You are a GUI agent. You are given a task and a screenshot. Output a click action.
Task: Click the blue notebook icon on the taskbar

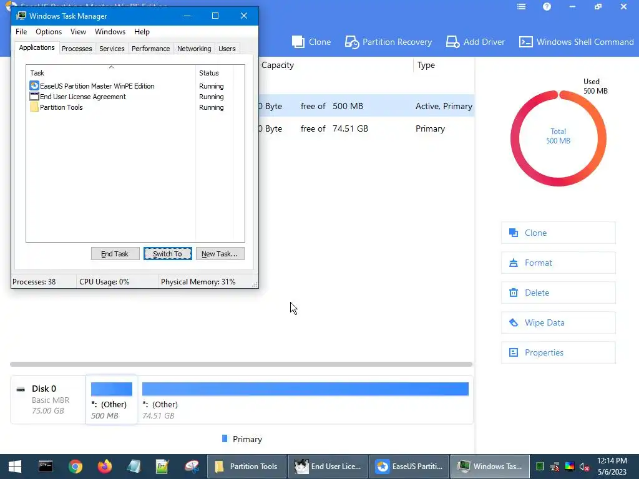click(134, 467)
